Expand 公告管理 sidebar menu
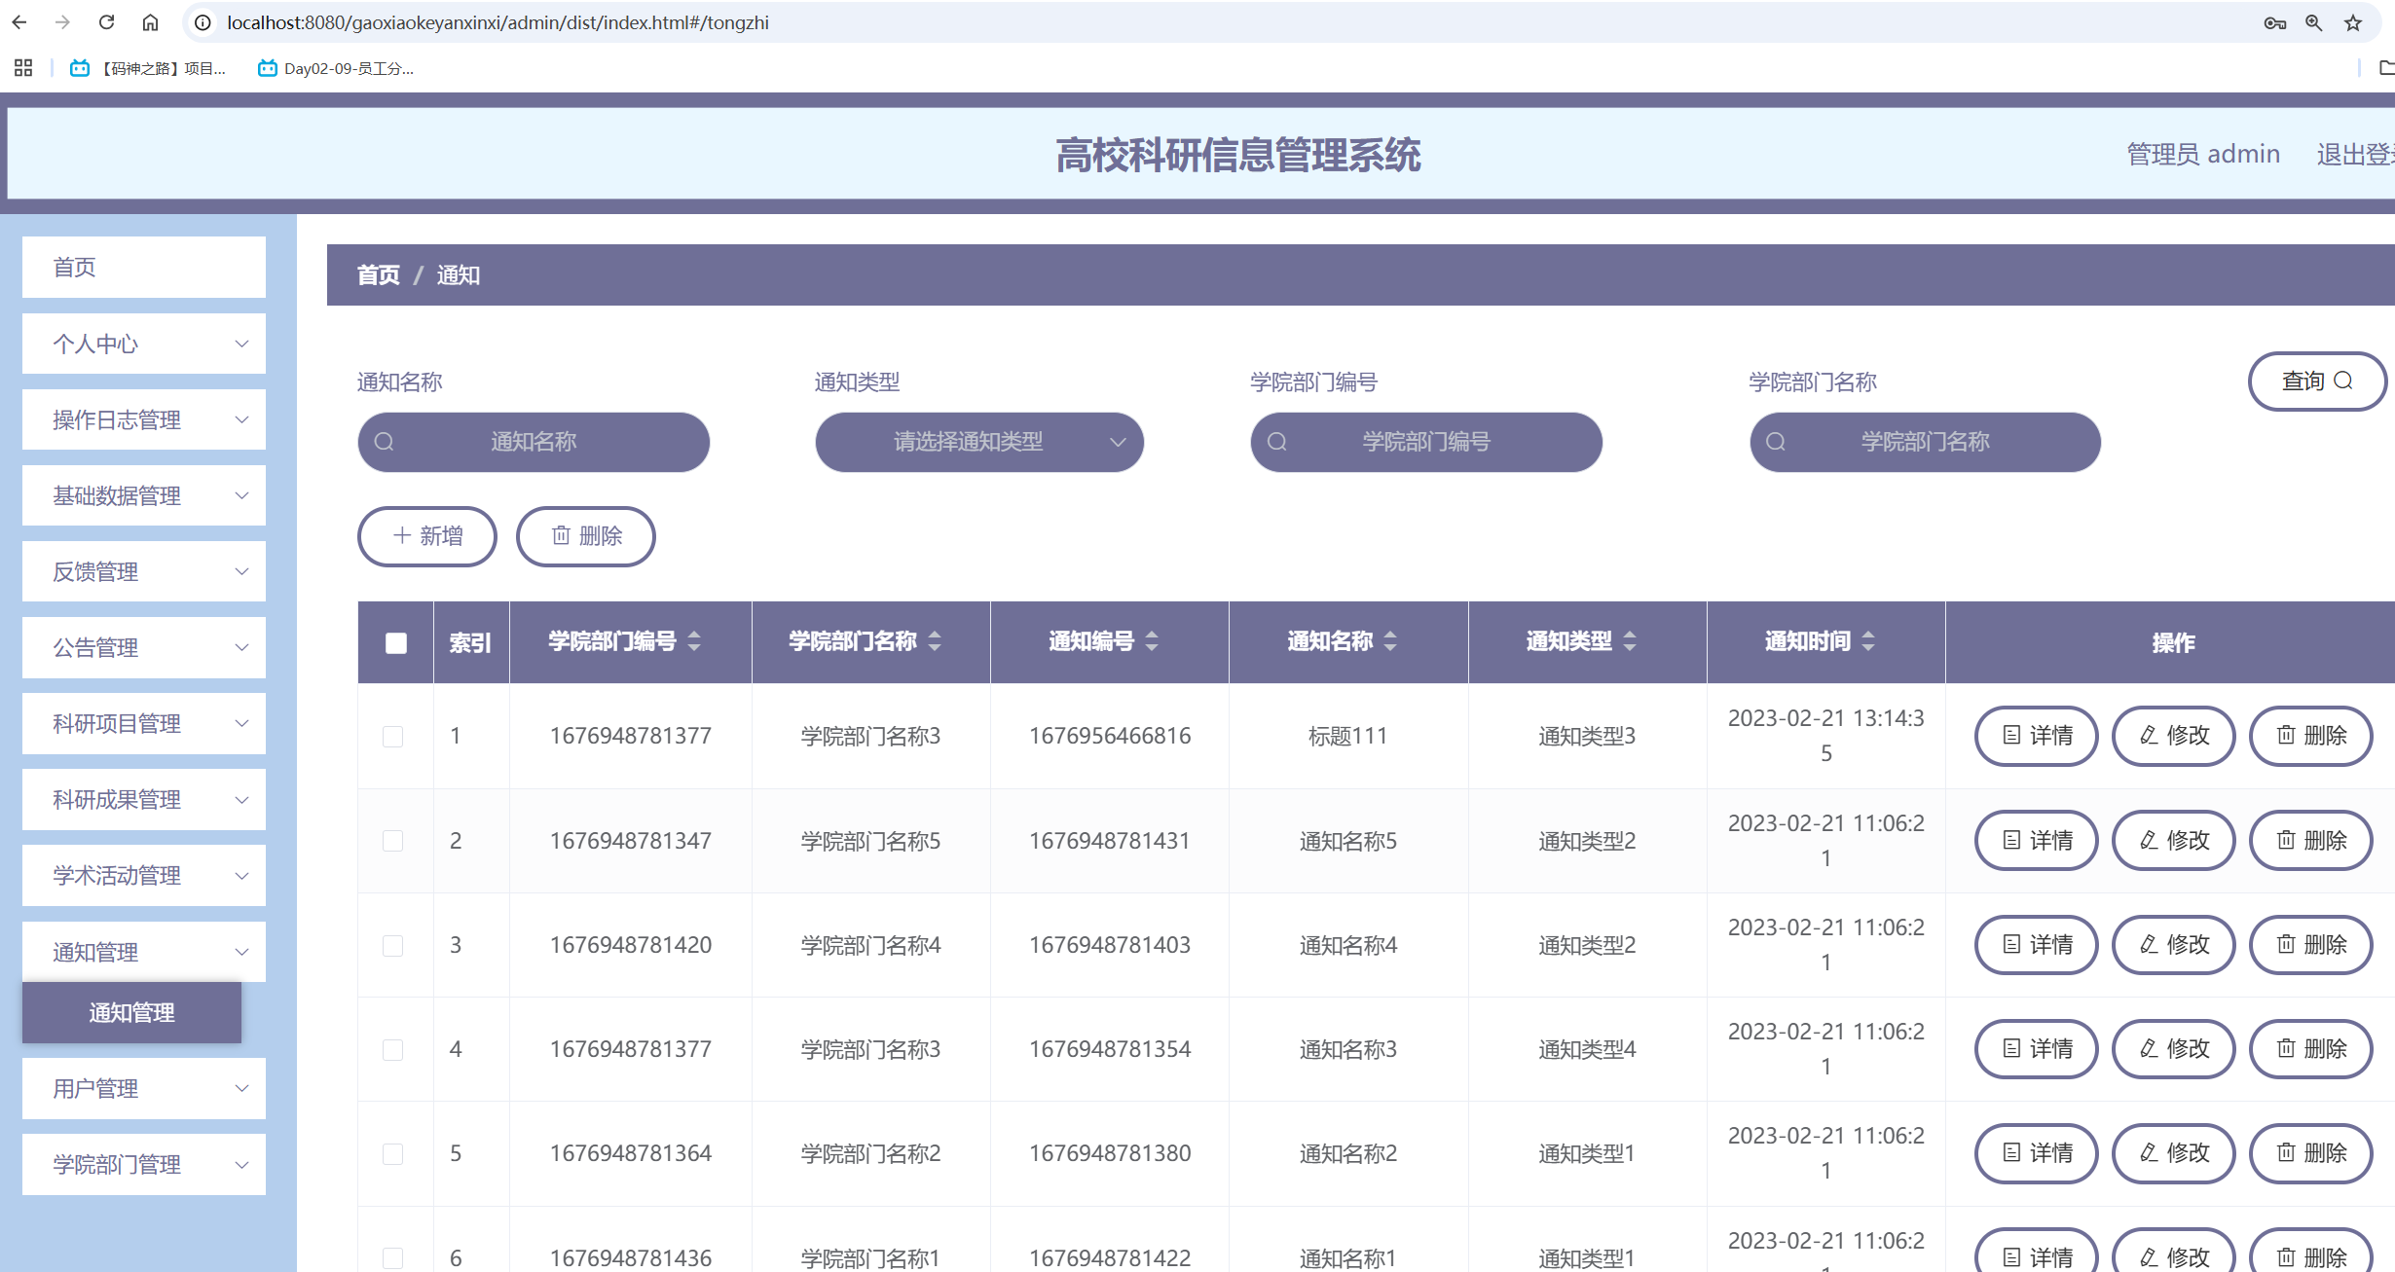 (144, 647)
